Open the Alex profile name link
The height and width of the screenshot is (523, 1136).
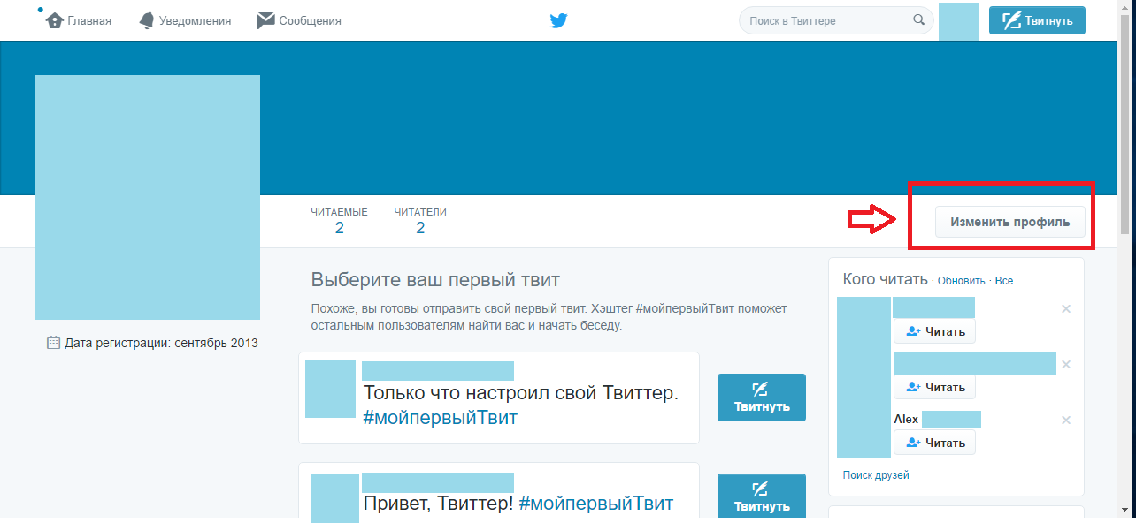click(x=906, y=420)
